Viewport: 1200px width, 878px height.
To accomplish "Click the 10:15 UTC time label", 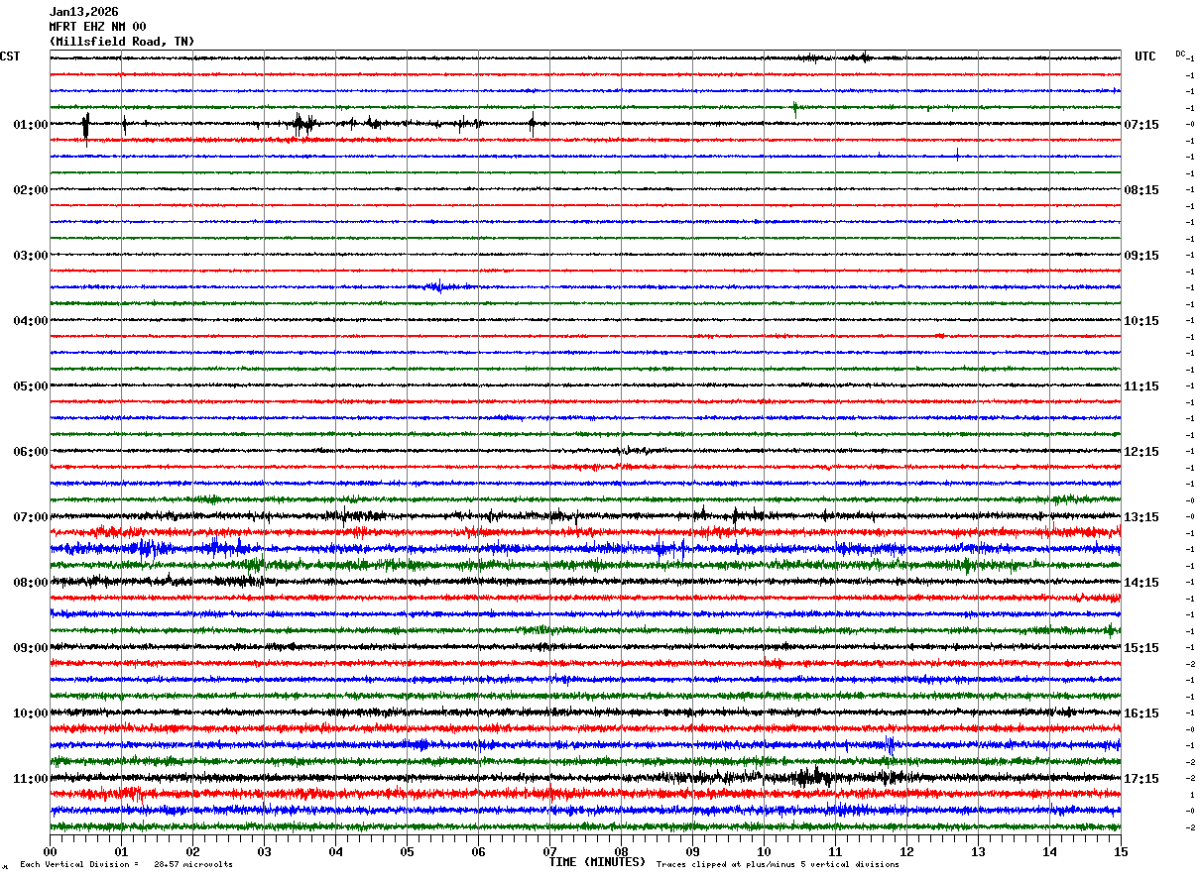I will coord(1140,321).
